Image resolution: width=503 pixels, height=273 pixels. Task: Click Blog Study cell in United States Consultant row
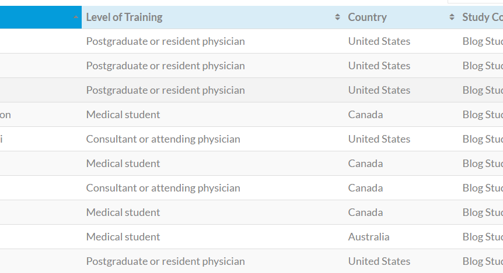click(x=482, y=139)
